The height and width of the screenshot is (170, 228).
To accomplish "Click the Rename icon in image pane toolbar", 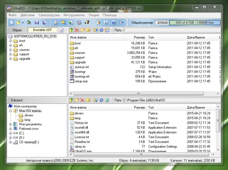I will 88,30.
